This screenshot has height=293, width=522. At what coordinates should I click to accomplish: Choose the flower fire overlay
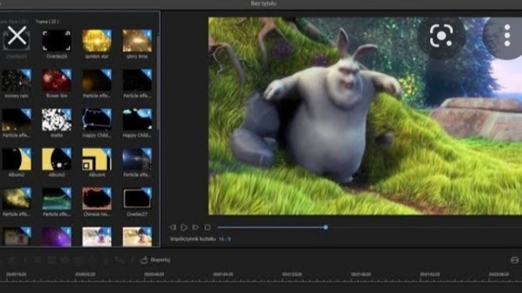(x=57, y=80)
